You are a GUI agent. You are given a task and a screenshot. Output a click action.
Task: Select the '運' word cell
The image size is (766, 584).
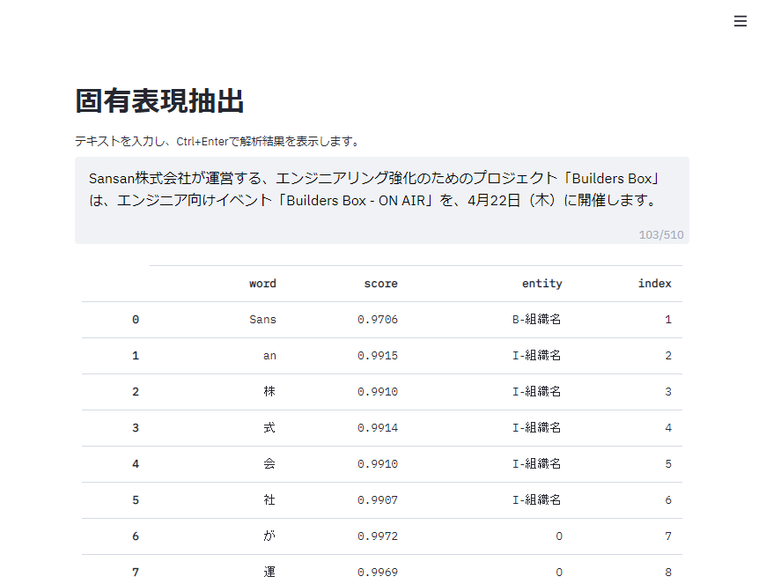[269, 572]
